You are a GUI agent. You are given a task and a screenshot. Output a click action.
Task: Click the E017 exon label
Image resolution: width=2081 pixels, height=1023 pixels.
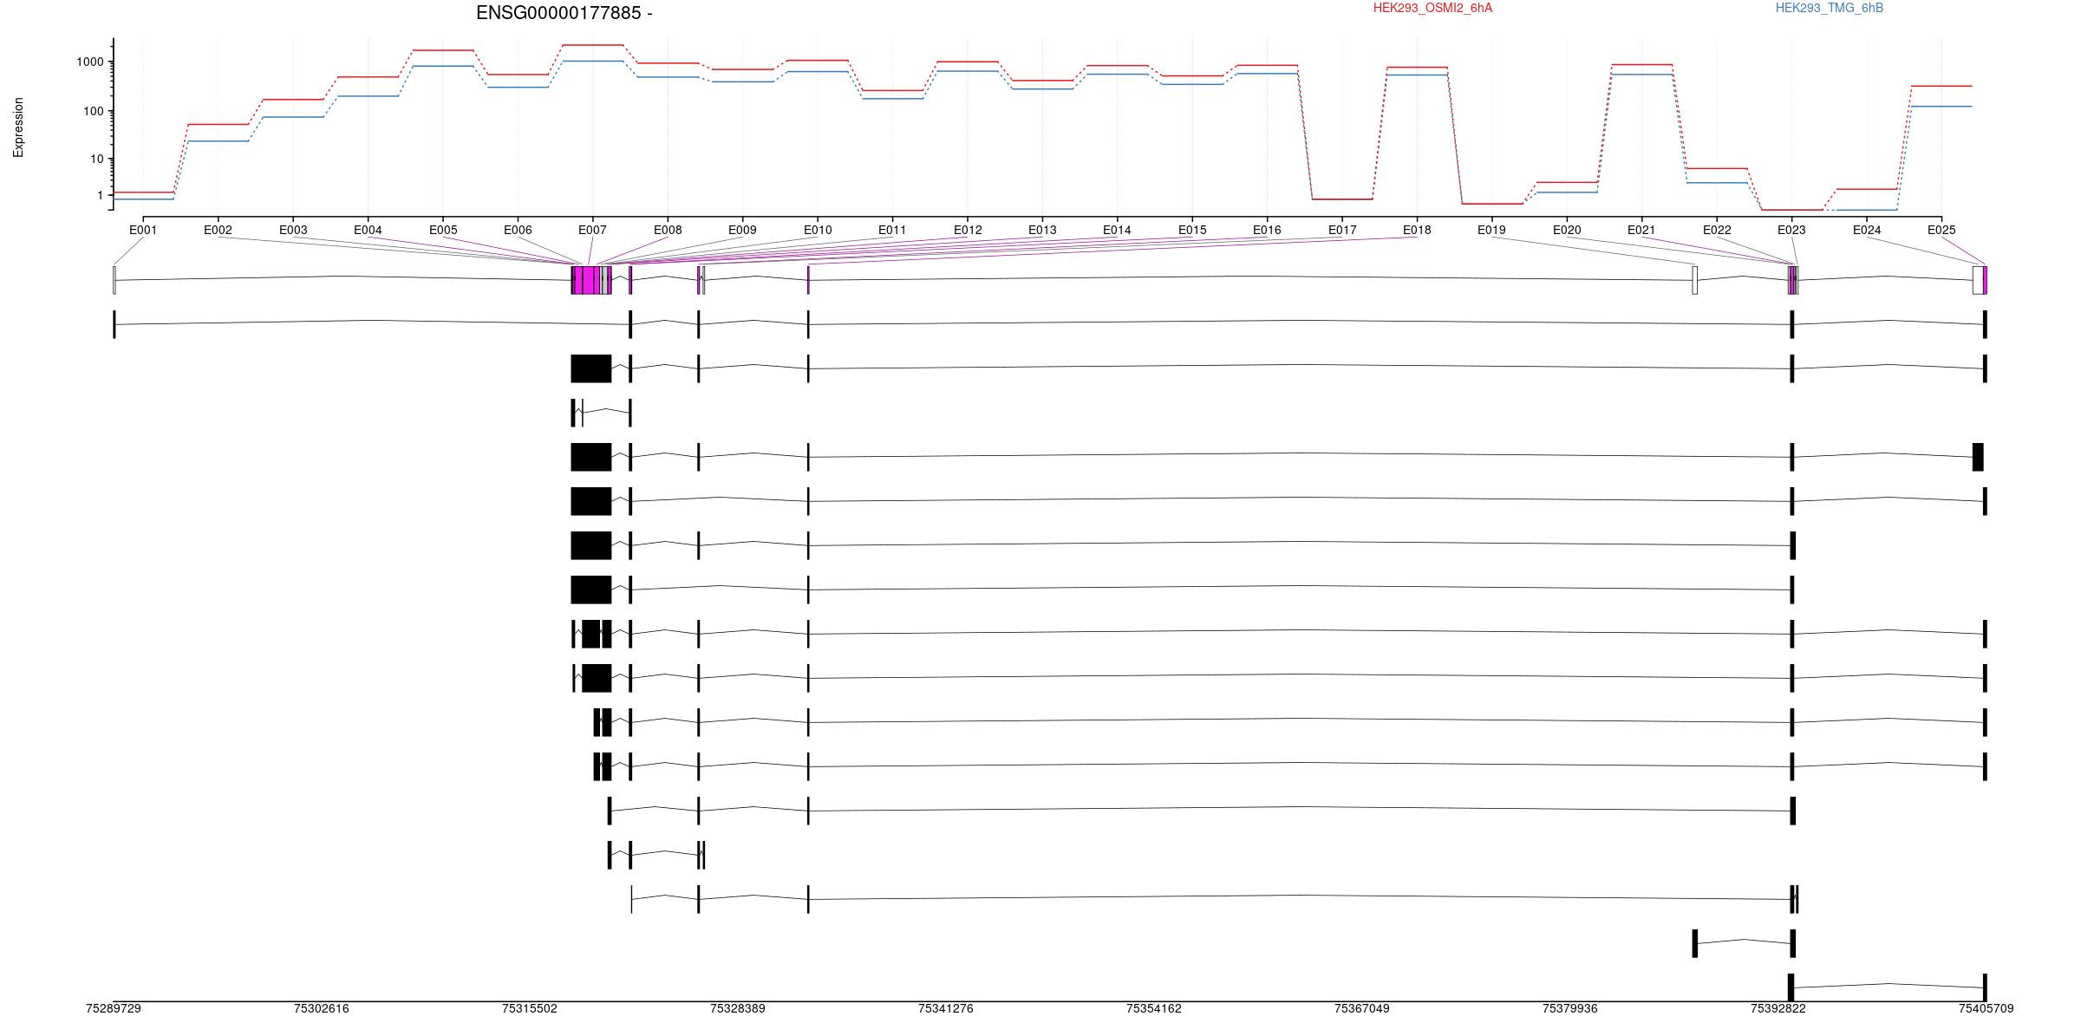(1342, 231)
